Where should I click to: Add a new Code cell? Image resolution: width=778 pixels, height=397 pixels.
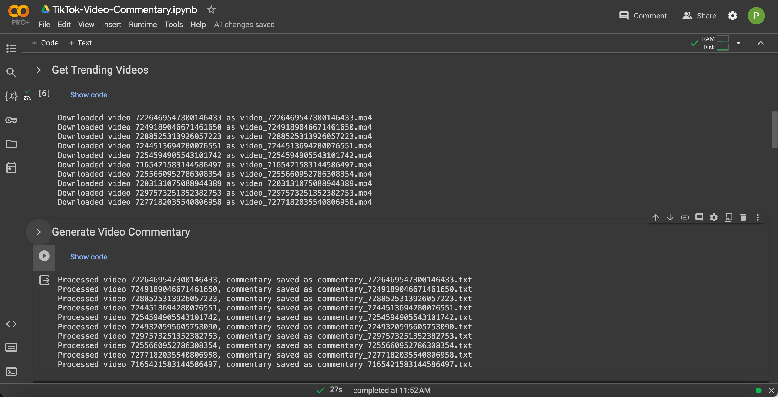pyautogui.click(x=45, y=43)
